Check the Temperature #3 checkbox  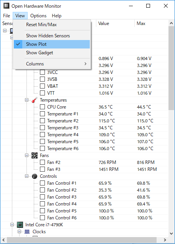pos(42,128)
